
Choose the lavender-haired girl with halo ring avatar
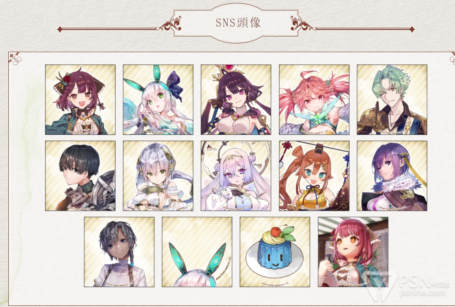point(236,176)
